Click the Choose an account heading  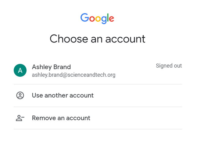pos(97,39)
